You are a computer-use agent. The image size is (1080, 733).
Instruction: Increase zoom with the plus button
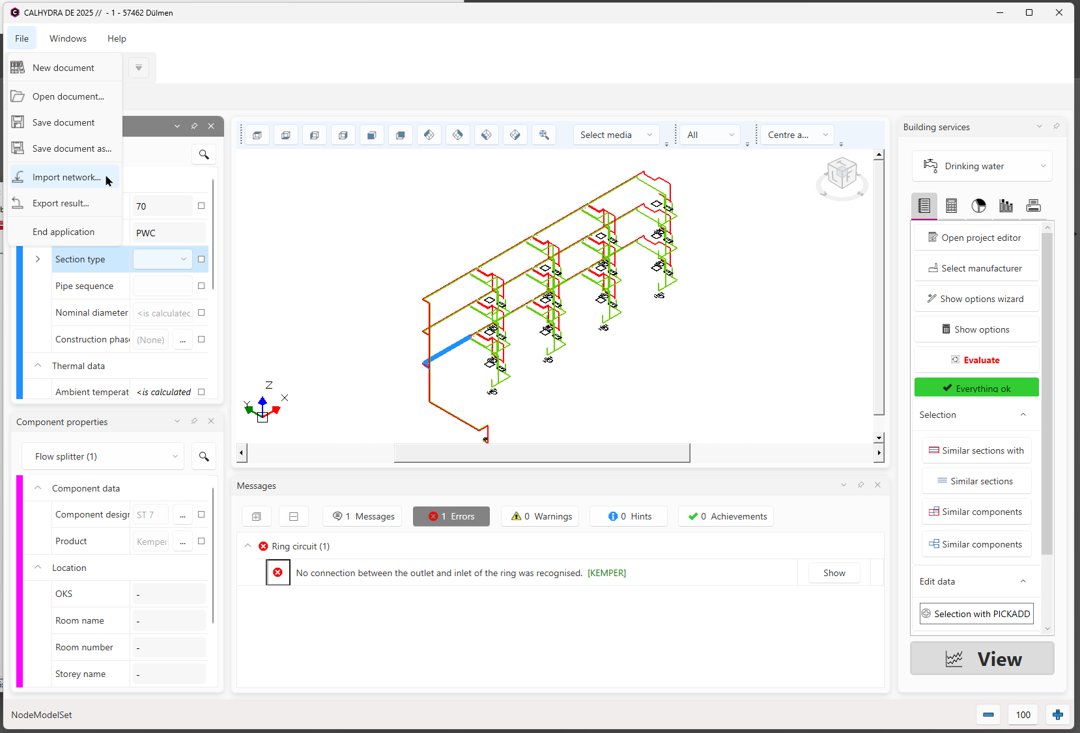pos(1058,715)
